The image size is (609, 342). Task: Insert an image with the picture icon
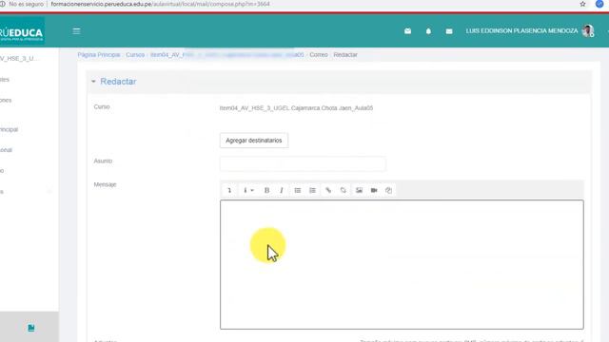[359, 190]
